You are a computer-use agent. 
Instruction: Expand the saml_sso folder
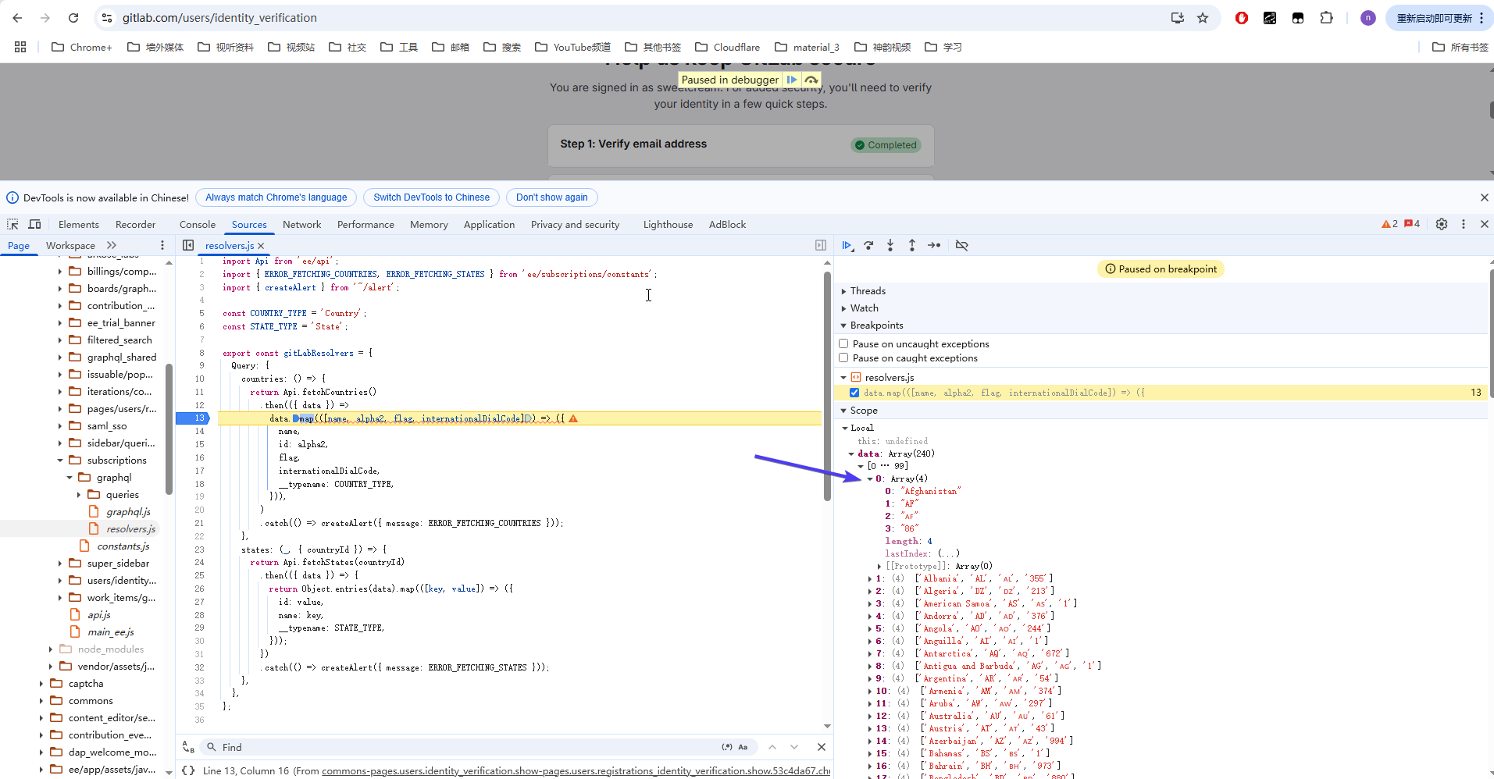click(60, 426)
